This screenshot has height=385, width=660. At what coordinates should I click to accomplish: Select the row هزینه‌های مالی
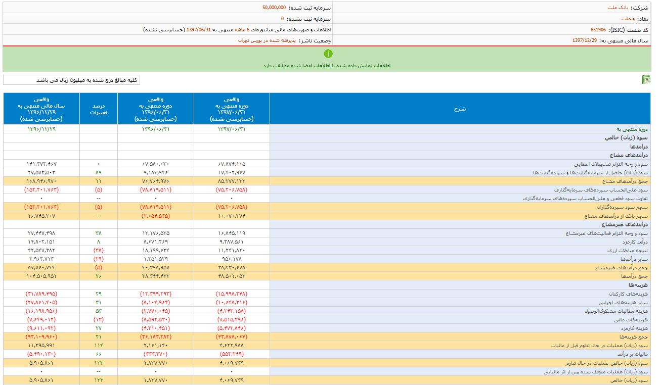327,320
